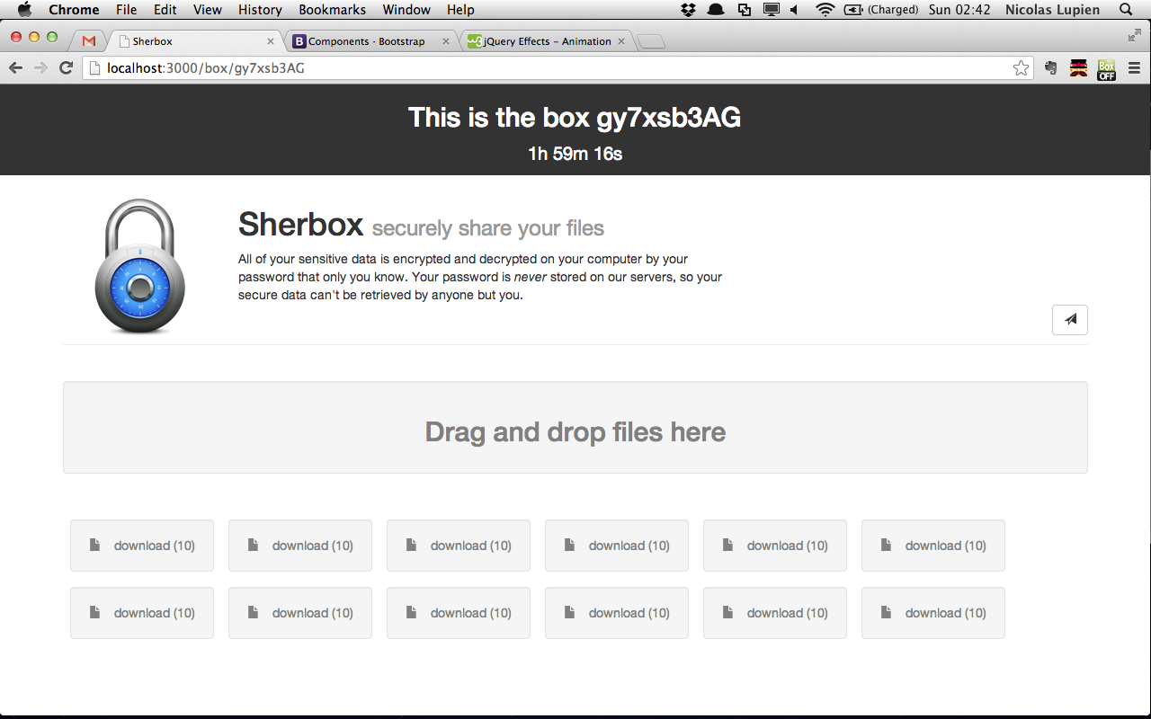Image resolution: width=1151 pixels, height=719 pixels.
Task: Open the Bookmarks menu
Action: click(x=333, y=10)
